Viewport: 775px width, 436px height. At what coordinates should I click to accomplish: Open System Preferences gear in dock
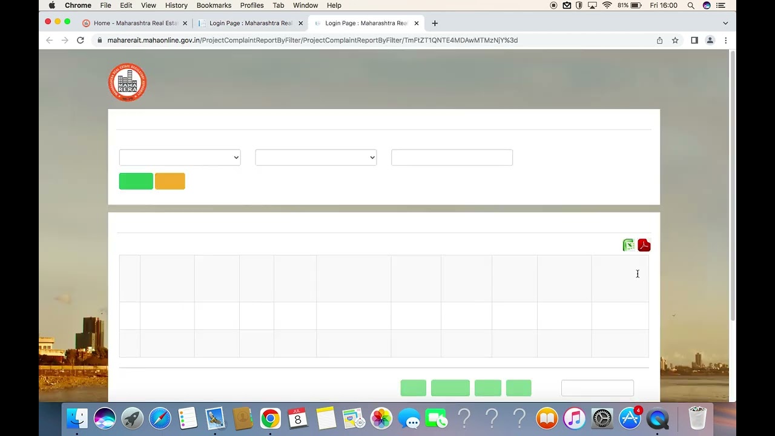pyautogui.click(x=602, y=418)
